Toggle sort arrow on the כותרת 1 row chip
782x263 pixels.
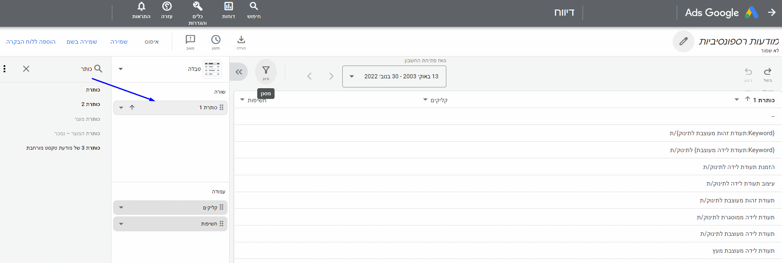tap(132, 108)
